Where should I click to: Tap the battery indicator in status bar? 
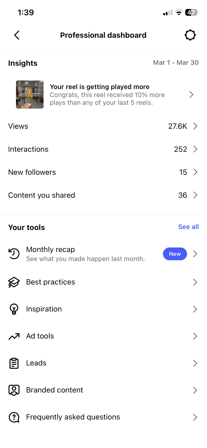(x=191, y=12)
